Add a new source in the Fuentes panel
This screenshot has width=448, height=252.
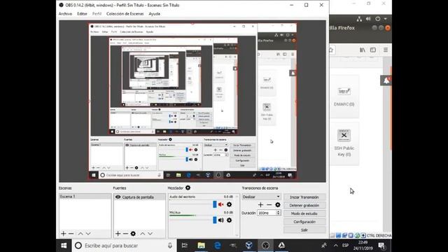tap(118, 234)
